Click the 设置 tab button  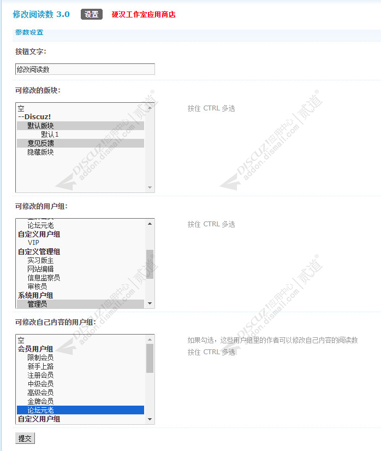(x=92, y=14)
